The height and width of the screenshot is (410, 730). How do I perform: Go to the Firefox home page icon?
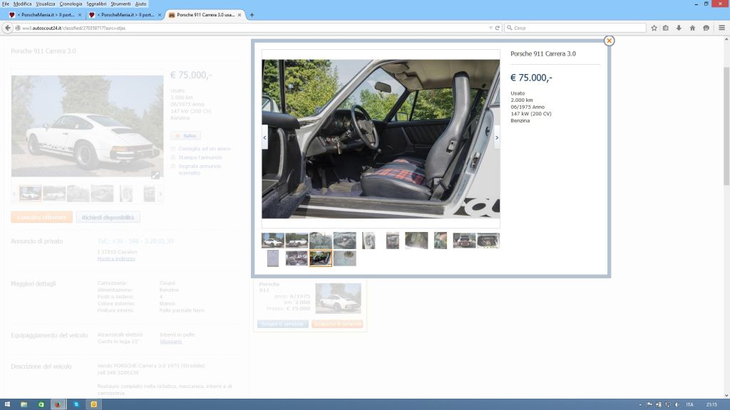[x=692, y=28]
